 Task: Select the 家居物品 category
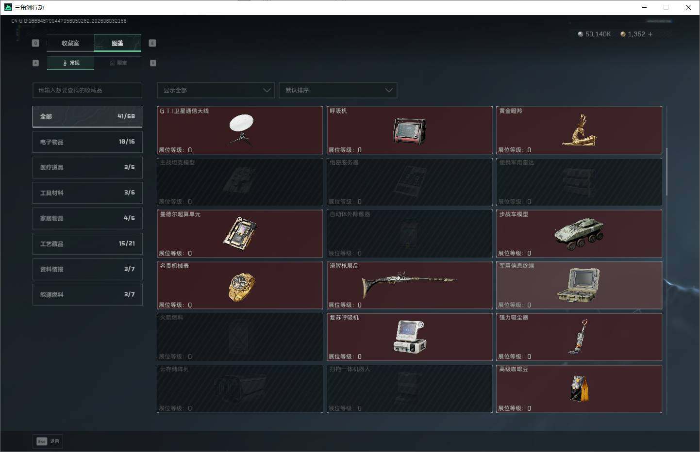click(x=87, y=218)
